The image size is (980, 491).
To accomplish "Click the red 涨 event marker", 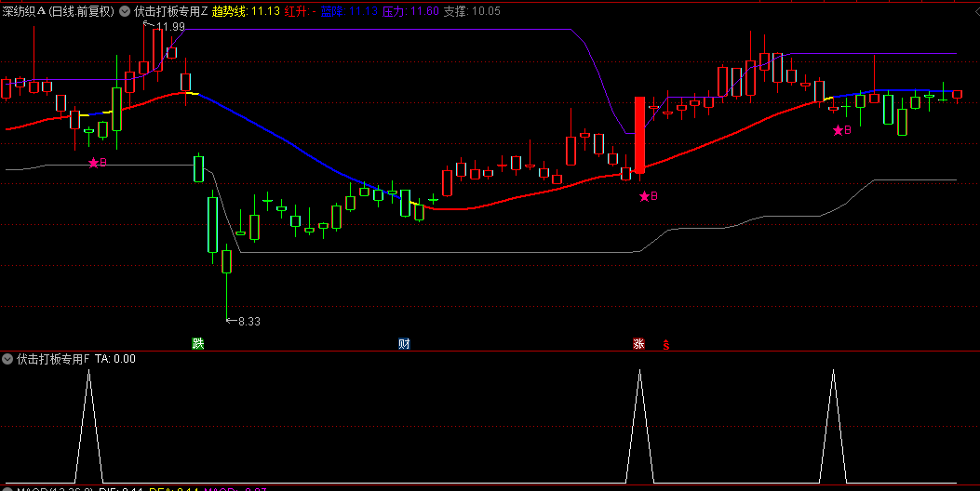I will point(638,343).
